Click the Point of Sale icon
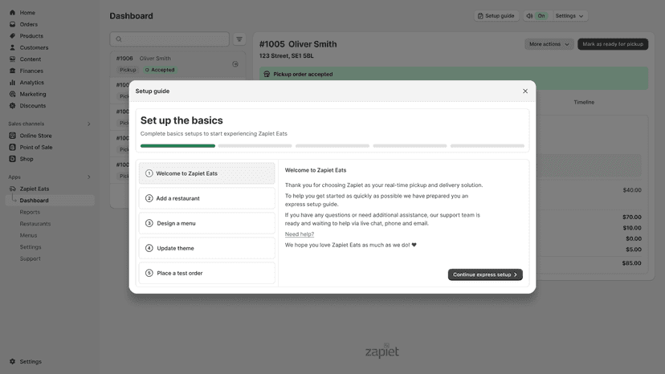The width and height of the screenshot is (665, 374). tap(12, 147)
